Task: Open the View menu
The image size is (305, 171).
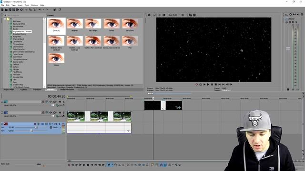Action: [13, 5]
